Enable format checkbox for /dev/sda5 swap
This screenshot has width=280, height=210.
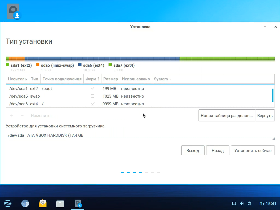coord(92,96)
